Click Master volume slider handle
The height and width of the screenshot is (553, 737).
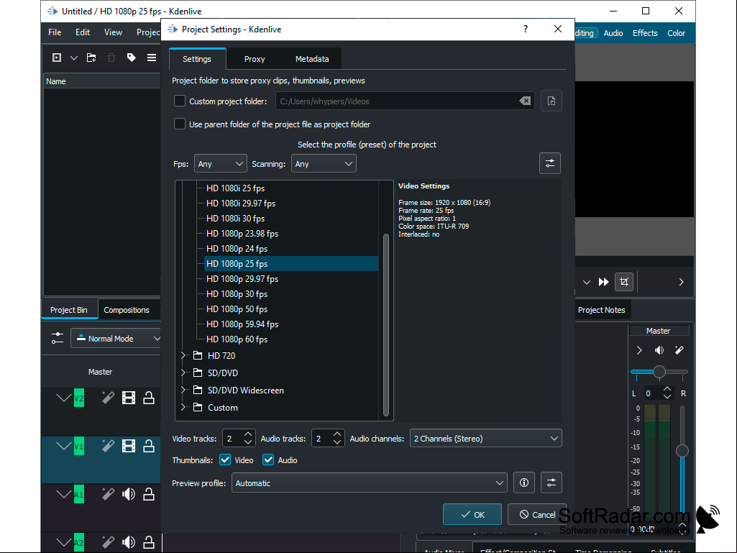tap(682, 451)
